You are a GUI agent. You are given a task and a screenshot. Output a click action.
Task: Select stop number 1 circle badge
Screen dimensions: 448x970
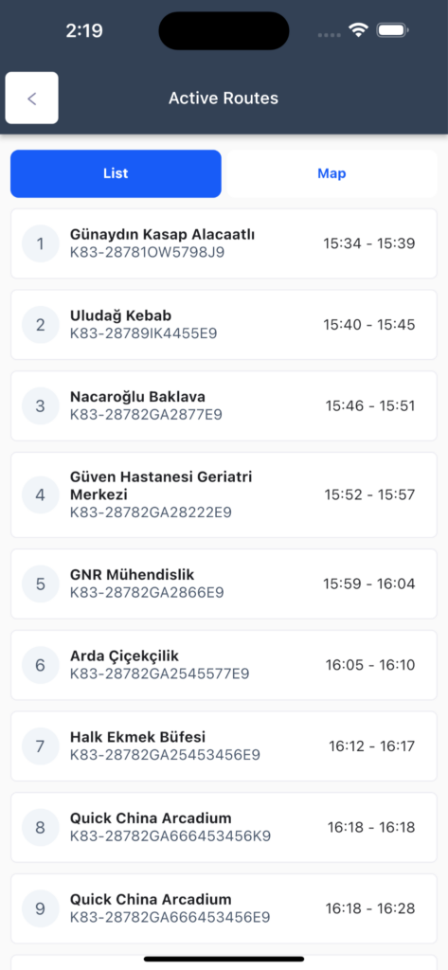[x=40, y=243]
